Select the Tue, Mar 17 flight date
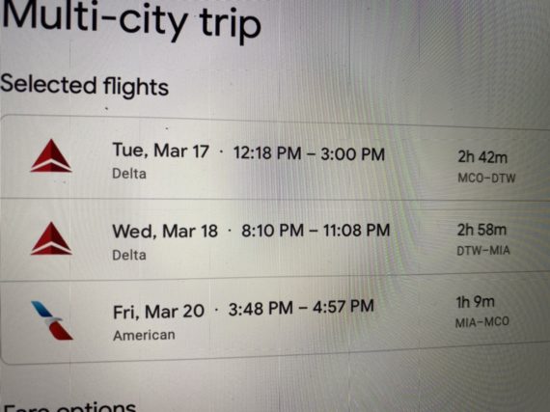 (x=160, y=151)
